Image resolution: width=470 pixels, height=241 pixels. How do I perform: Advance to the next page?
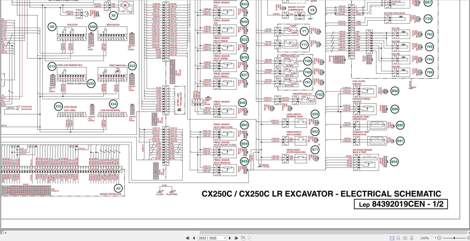pyautogui.click(x=230, y=238)
